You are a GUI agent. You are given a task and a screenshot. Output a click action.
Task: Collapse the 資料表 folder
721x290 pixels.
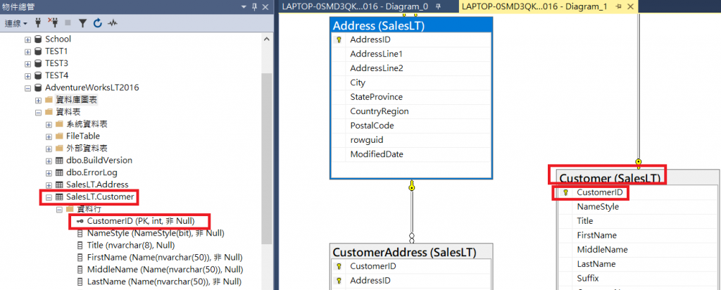[x=38, y=112]
